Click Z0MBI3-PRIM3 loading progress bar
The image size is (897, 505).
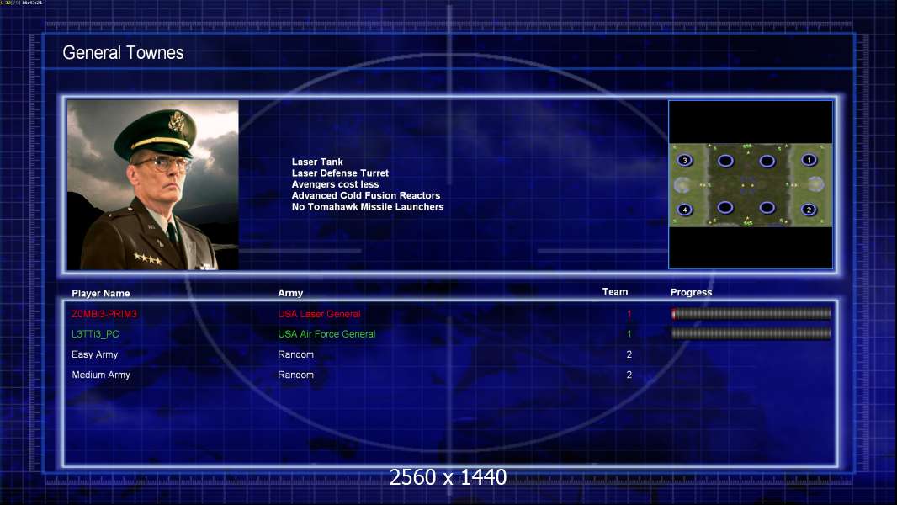pyautogui.click(x=751, y=313)
